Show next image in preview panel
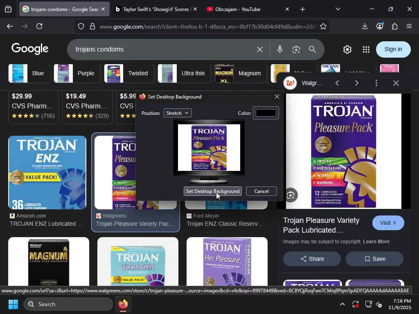 [x=357, y=83]
